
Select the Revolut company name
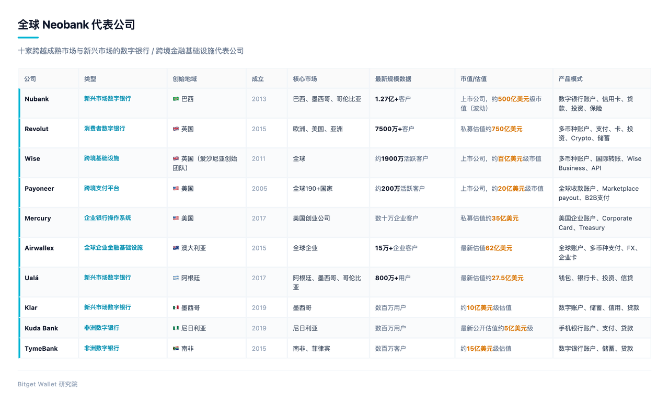(x=37, y=129)
